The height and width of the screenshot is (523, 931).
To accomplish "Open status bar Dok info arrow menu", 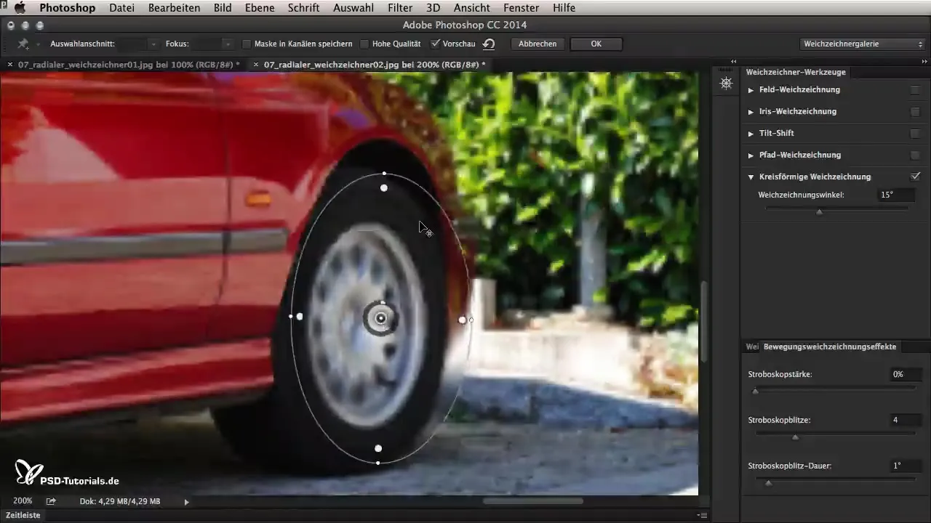I will 187,501.
